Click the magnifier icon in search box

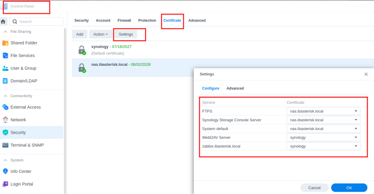coord(15,22)
